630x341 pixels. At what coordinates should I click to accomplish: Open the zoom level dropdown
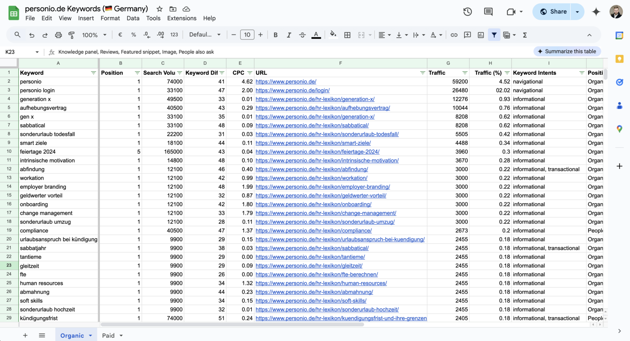(x=94, y=35)
